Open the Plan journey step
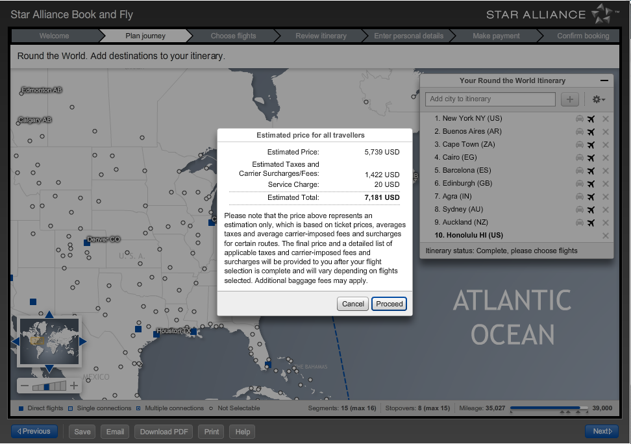The height and width of the screenshot is (444, 631). coord(145,36)
